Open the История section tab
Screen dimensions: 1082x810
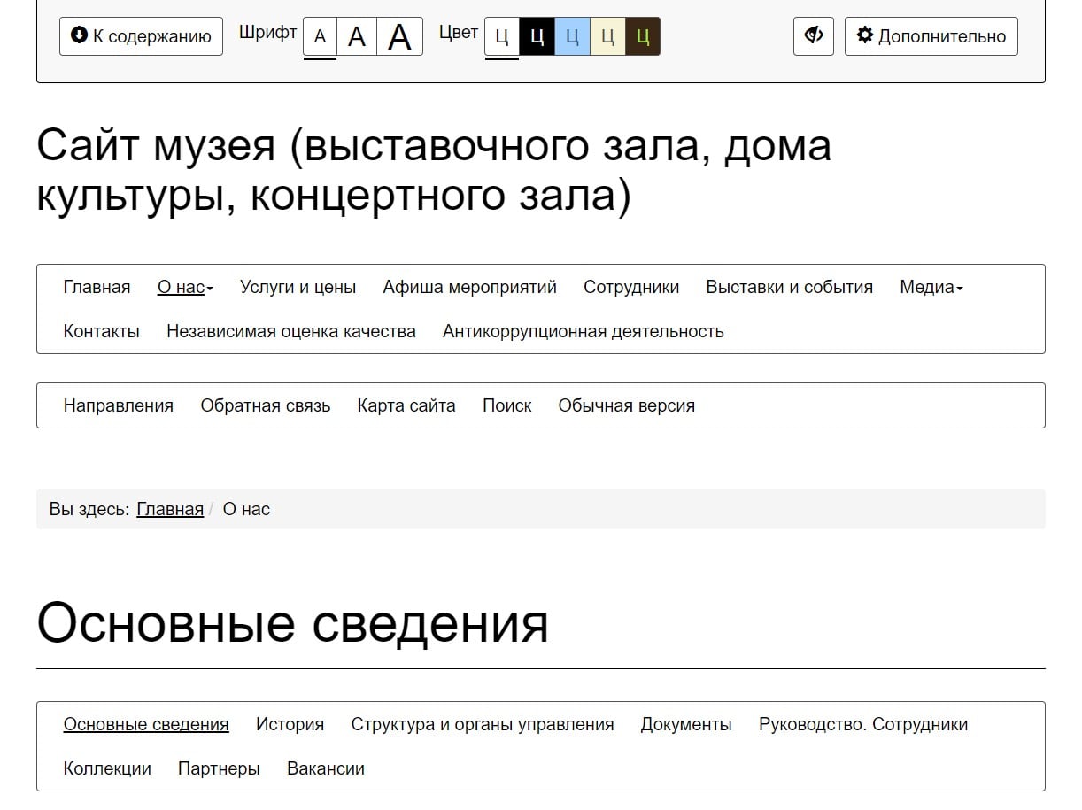[290, 724]
